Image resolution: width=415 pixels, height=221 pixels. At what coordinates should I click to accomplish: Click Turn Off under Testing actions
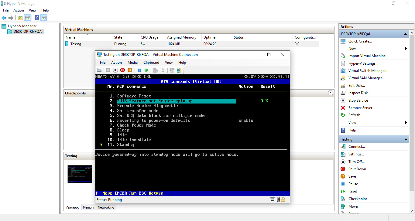click(x=356, y=162)
